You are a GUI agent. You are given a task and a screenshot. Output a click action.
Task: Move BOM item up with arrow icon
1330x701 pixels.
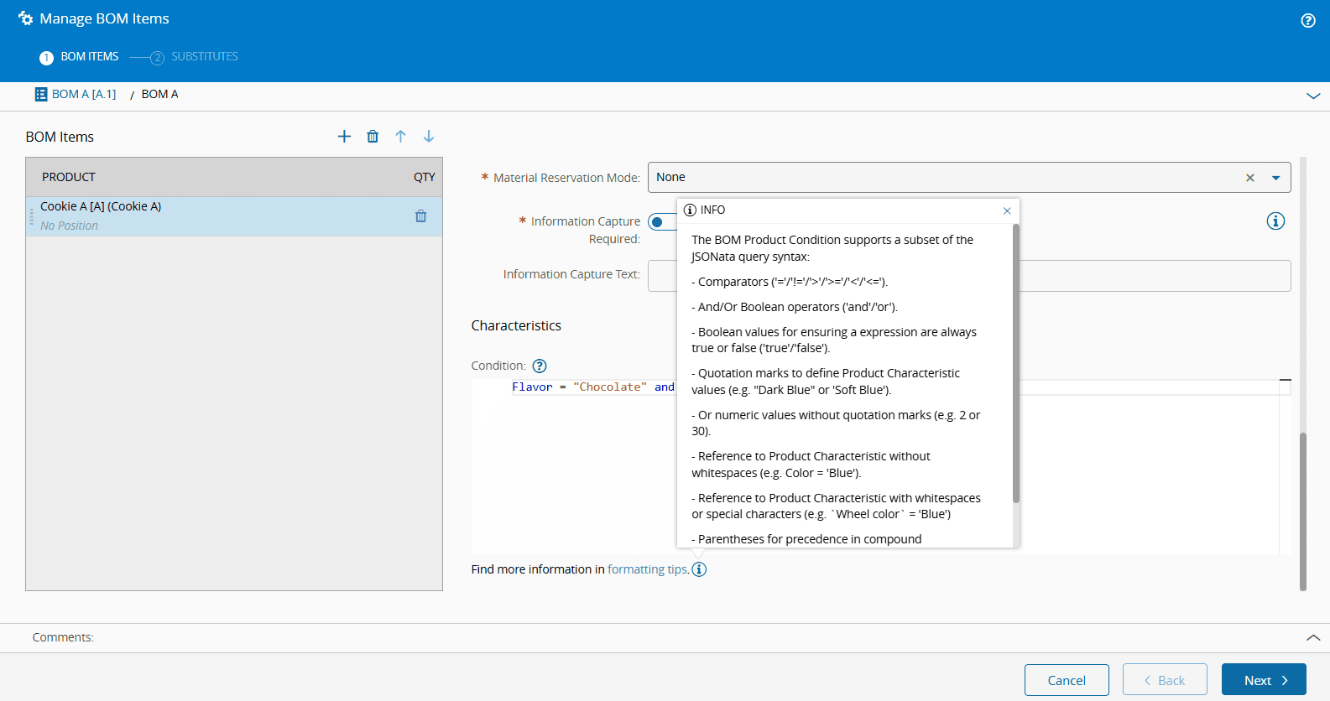[x=400, y=137]
